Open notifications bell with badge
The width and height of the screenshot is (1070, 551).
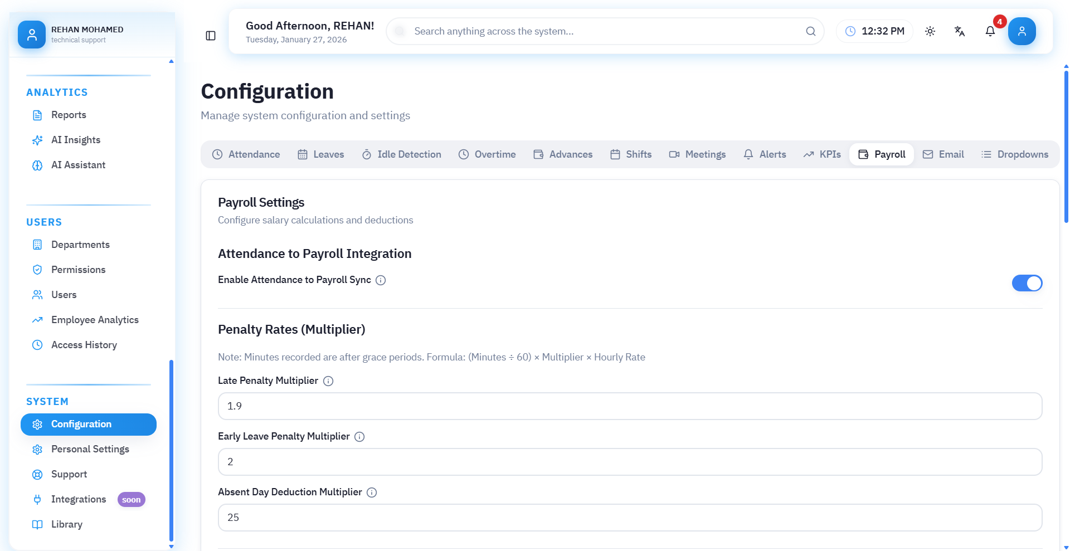(990, 31)
